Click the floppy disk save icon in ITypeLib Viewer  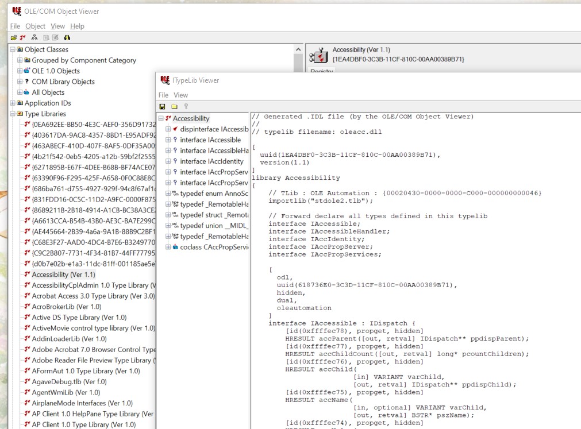(x=163, y=106)
